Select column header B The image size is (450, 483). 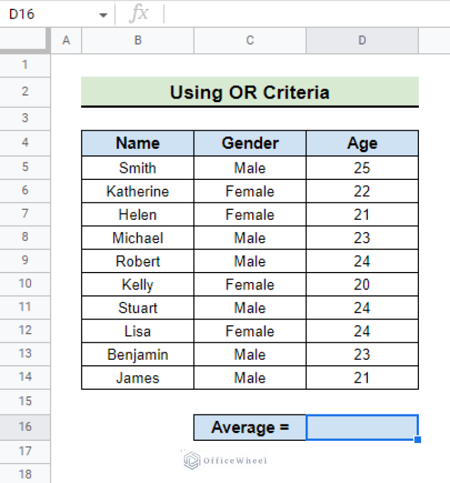137,40
